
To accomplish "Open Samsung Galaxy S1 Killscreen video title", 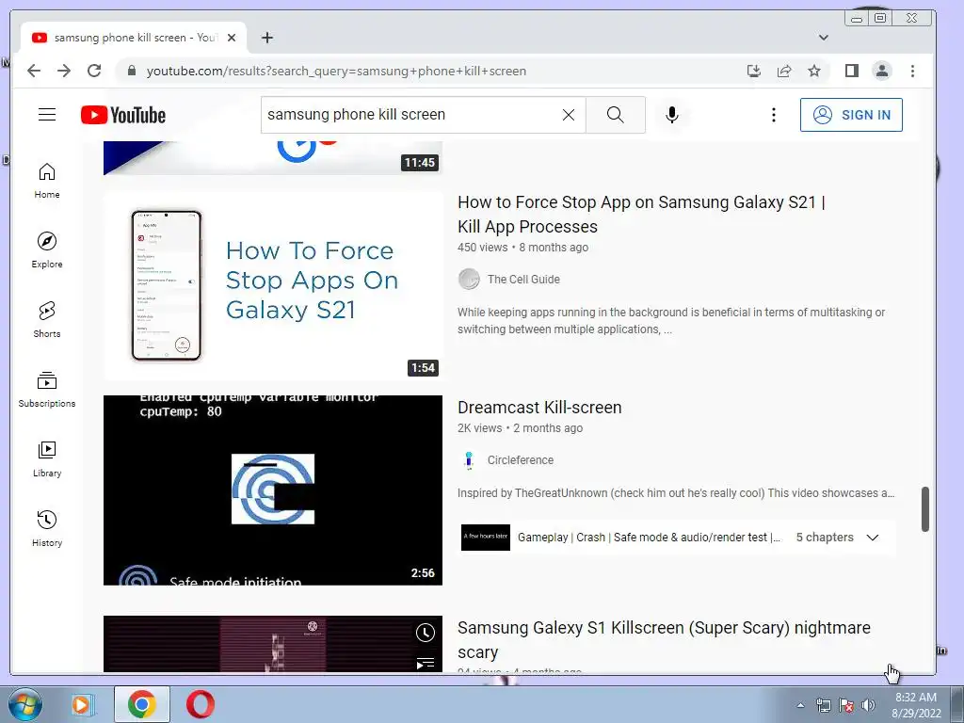I will click(664, 639).
